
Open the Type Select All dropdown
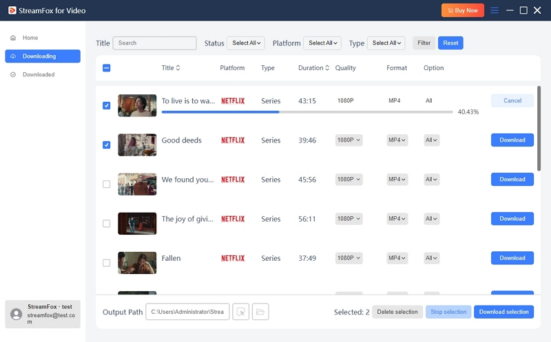tap(386, 43)
